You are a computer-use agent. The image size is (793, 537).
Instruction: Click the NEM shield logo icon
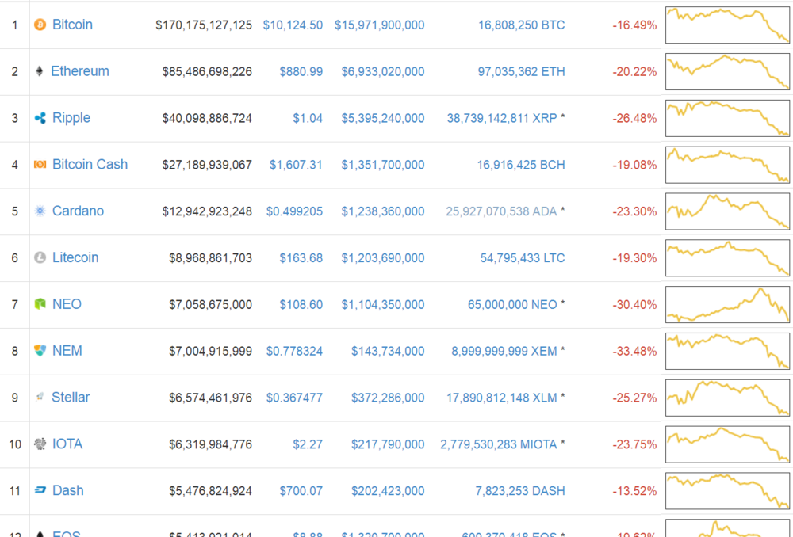[x=40, y=351]
